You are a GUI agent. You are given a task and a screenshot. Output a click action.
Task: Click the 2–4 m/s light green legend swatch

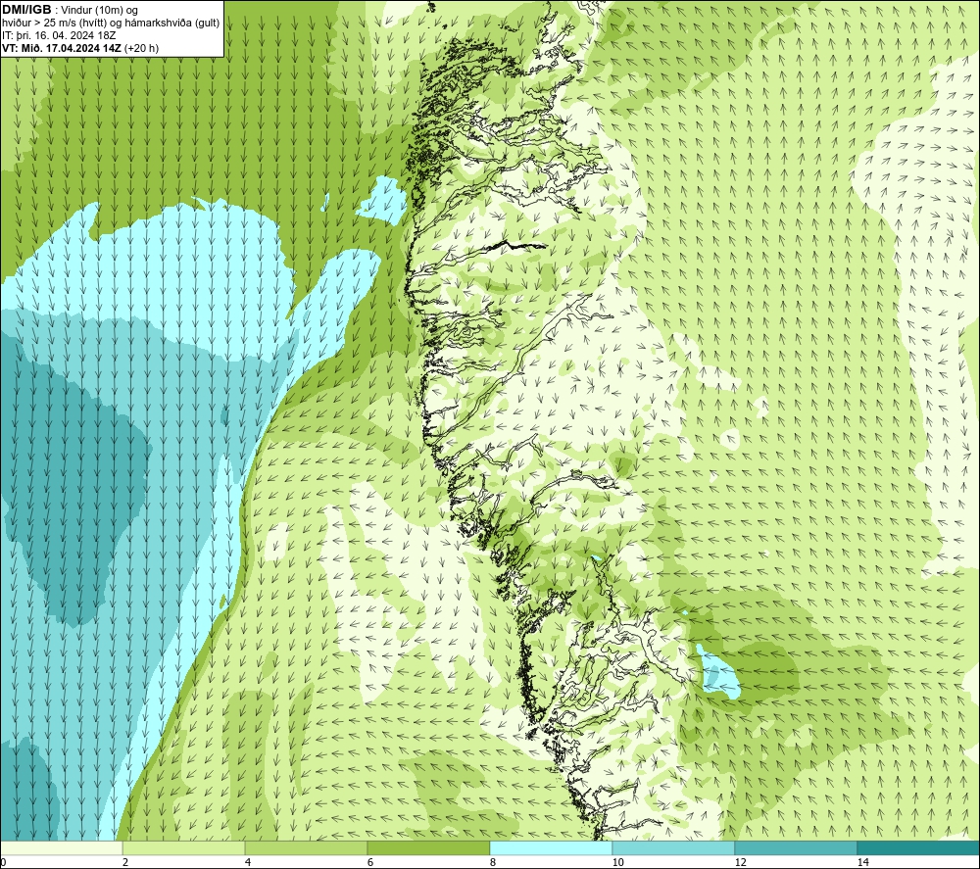(x=184, y=847)
